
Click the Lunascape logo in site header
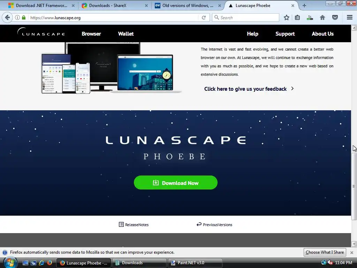(x=41, y=32)
